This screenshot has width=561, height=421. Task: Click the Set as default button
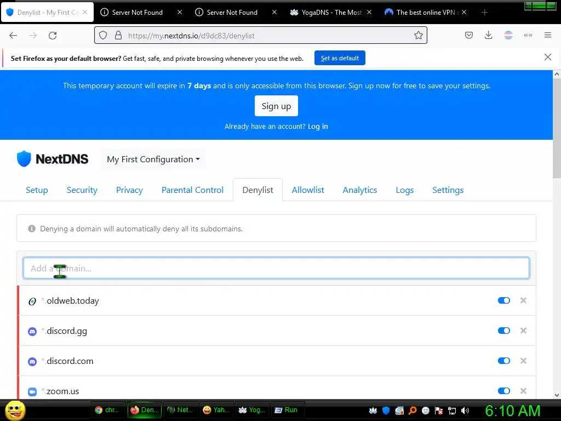tap(340, 58)
